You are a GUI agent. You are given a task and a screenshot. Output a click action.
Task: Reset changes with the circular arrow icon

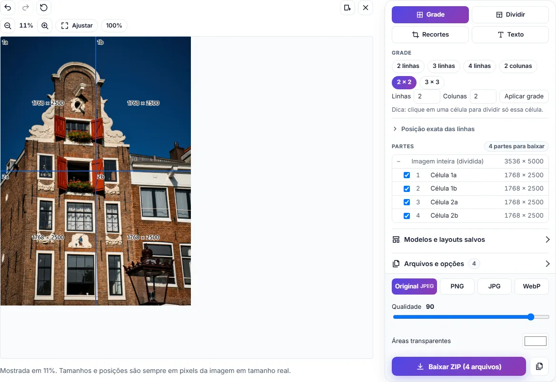[x=44, y=8]
